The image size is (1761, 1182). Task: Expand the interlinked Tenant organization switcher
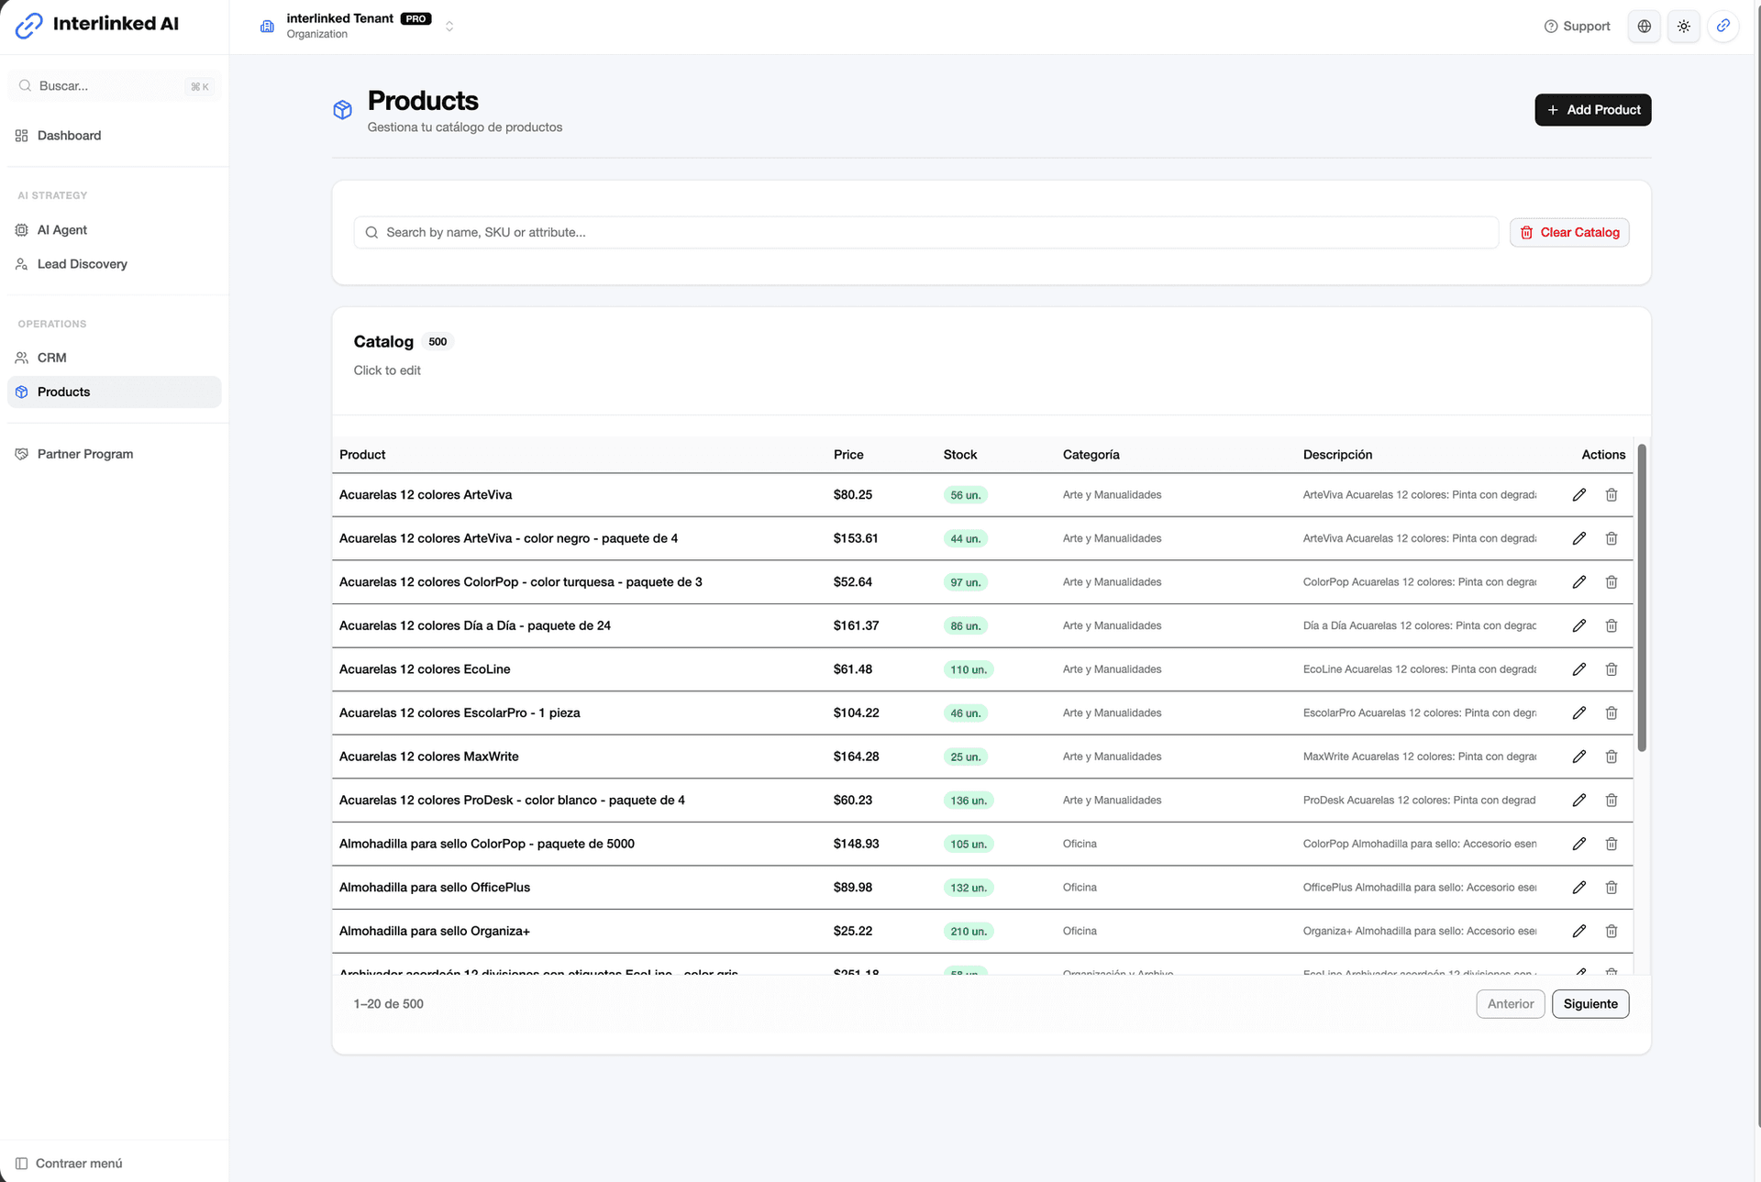pyautogui.click(x=358, y=26)
